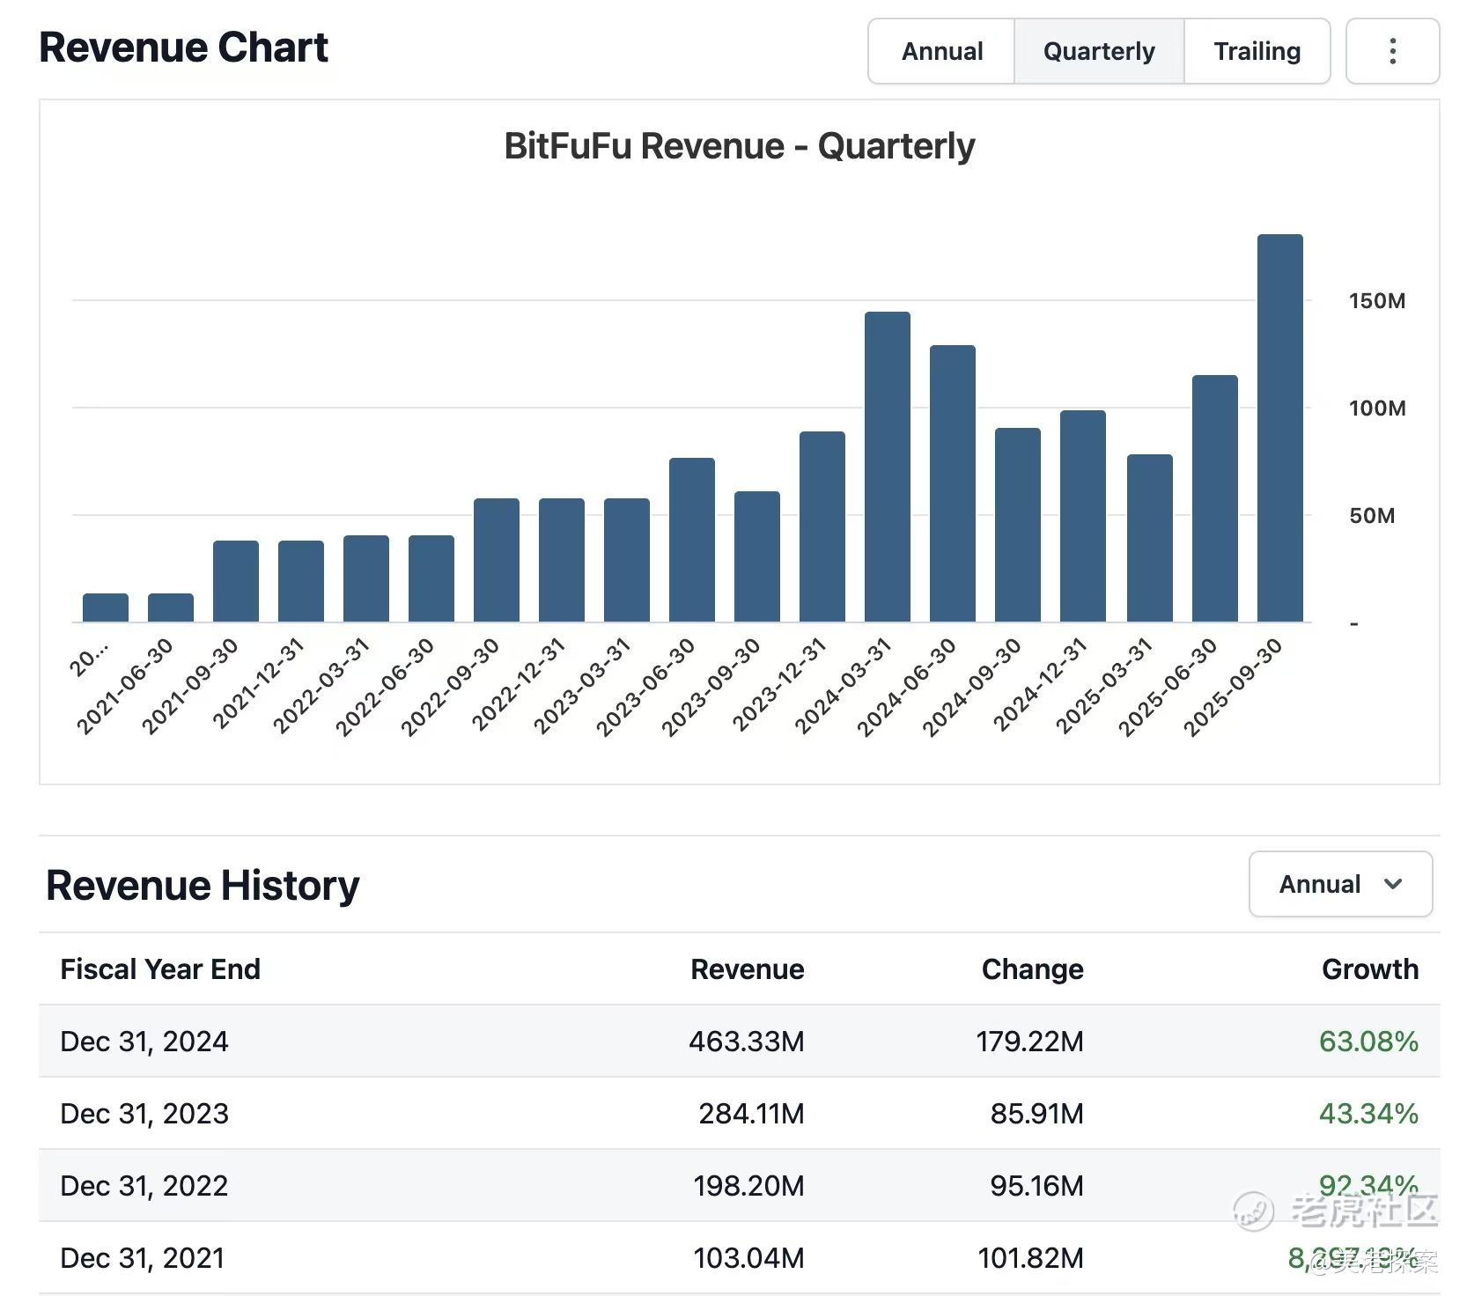Click the 2022-09-30 revenue bar
Screen dimensions: 1467x1296
pos(496,560)
